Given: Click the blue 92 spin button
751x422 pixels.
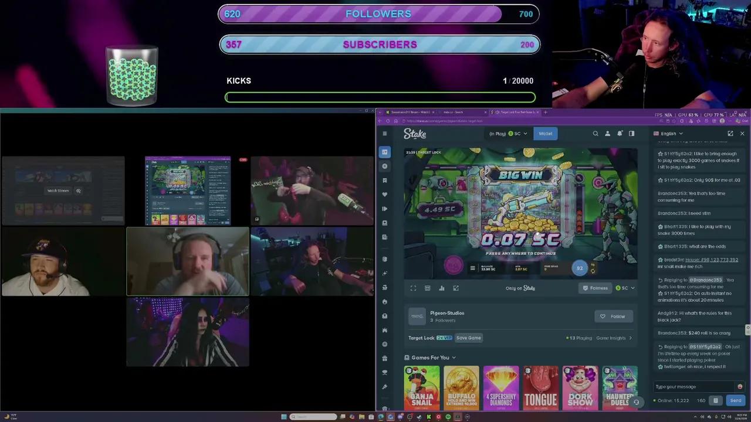Looking at the screenshot, I should (580, 268).
